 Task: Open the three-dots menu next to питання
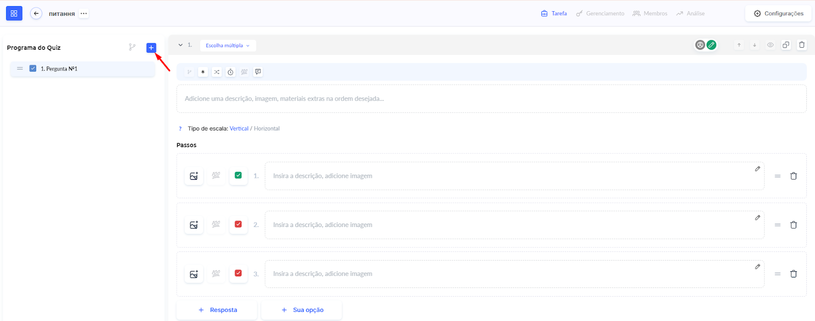tap(84, 14)
